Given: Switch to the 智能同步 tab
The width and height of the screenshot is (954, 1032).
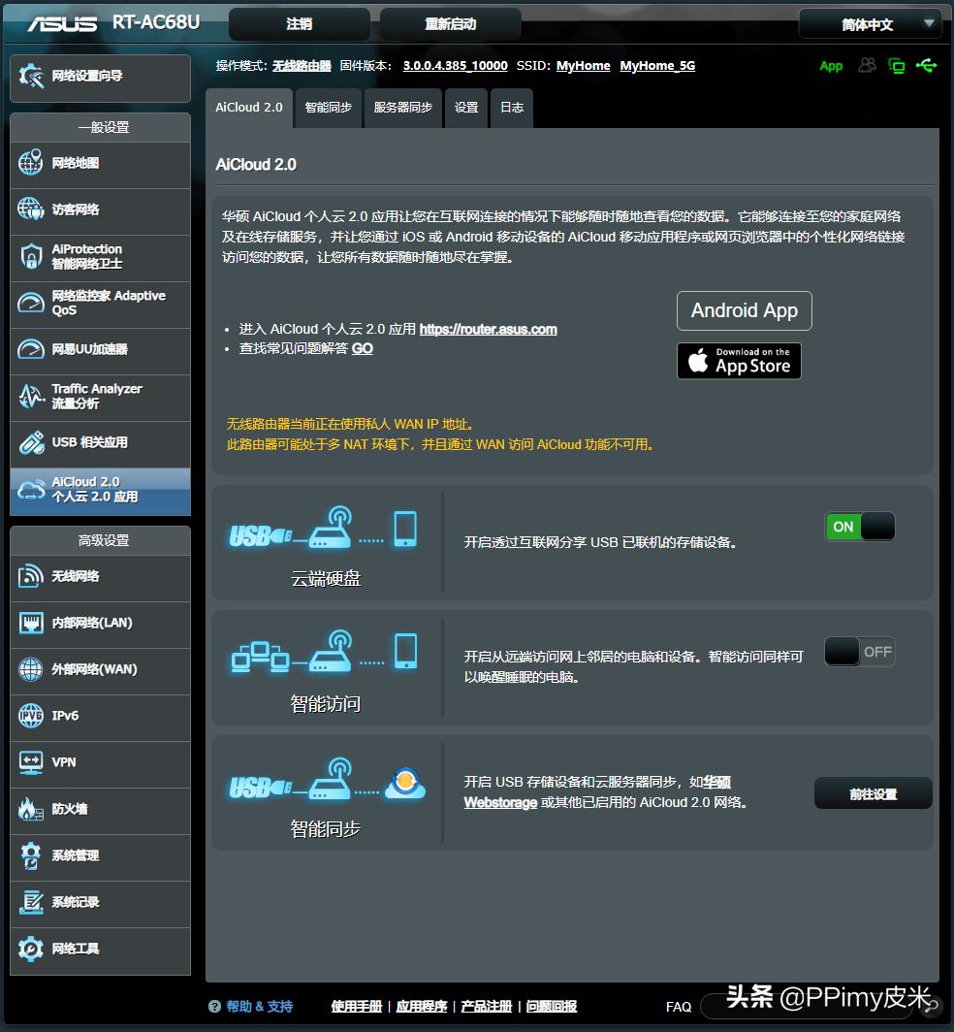Looking at the screenshot, I should tap(328, 108).
